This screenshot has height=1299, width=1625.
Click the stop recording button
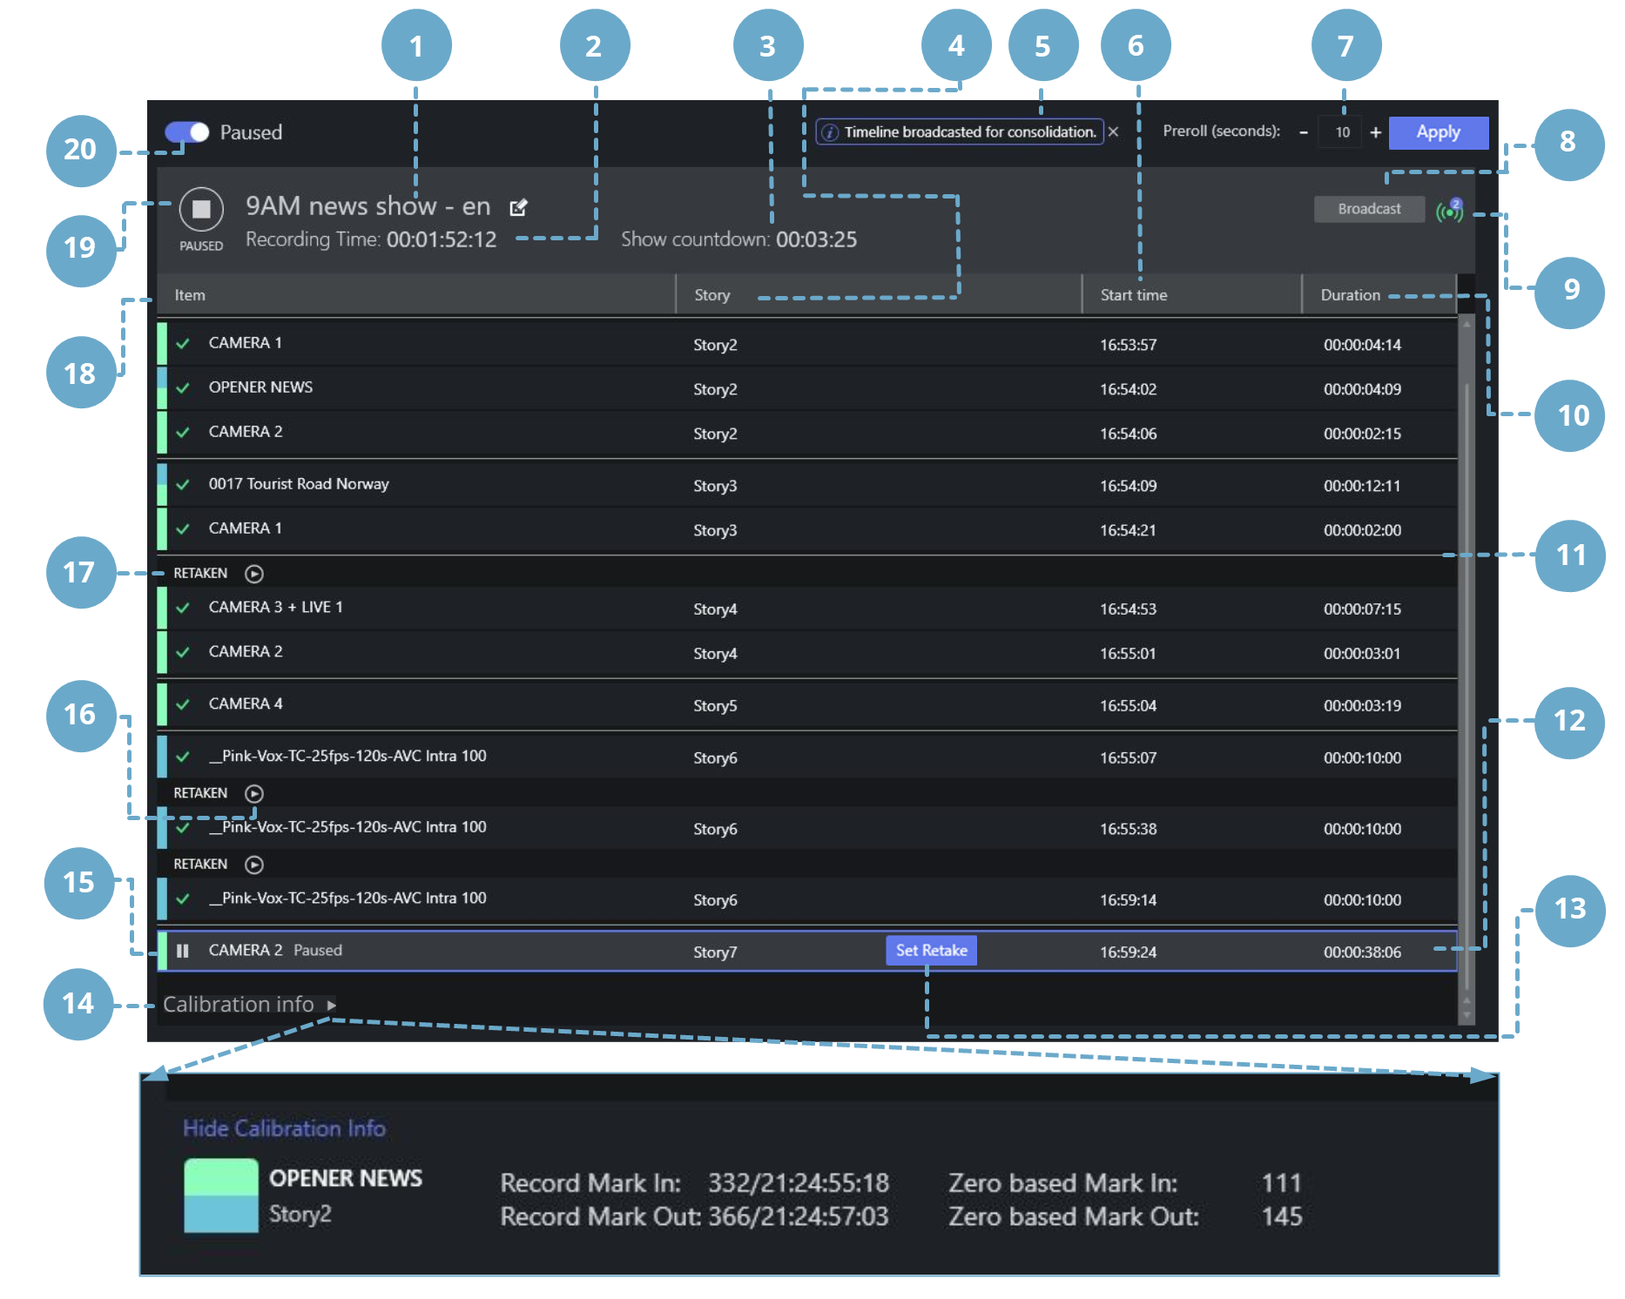[x=201, y=210]
